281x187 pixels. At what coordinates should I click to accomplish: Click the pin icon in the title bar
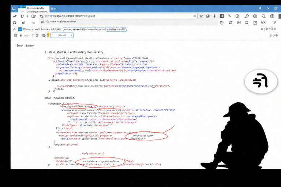(261, 8)
